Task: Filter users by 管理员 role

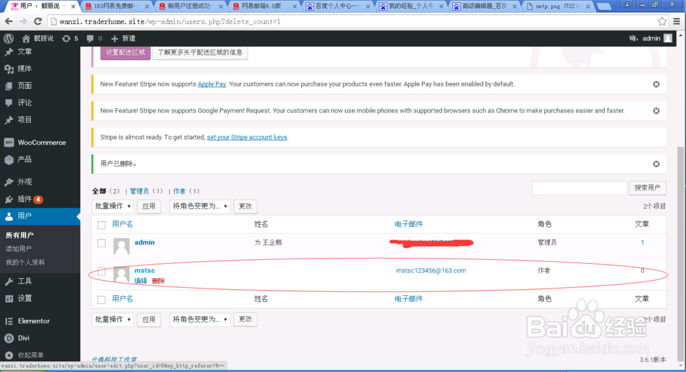Action: pos(139,191)
